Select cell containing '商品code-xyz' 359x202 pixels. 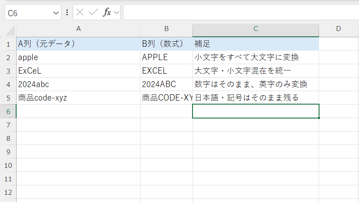(x=78, y=98)
